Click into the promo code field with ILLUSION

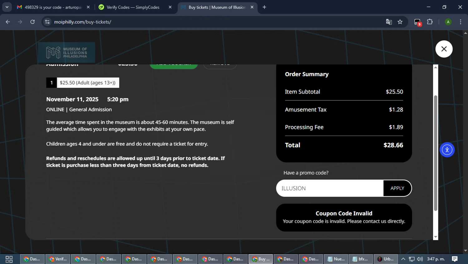(x=330, y=188)
